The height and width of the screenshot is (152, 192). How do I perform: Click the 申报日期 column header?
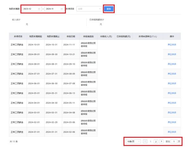pyautogui.click(x=71, y=36)
